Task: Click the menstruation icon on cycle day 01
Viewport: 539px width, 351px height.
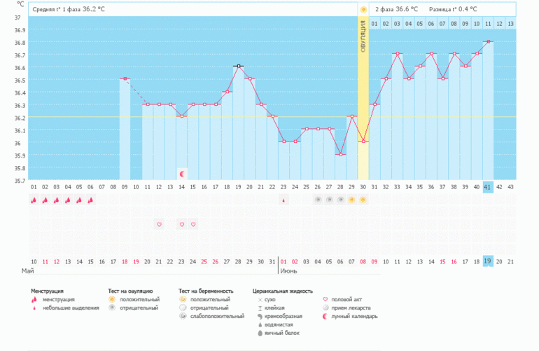Action: pyautogui.click(x=34, y=200)
